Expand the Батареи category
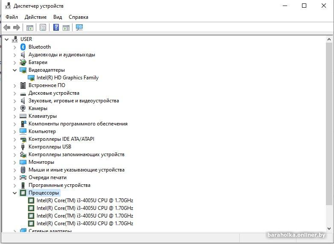 pos(15,62)
